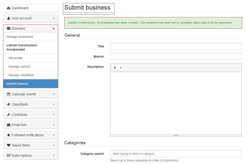This screenshot has width=247, height=165.
Task: Click the Email lists envelope icon
Action: tap(9, 125)
